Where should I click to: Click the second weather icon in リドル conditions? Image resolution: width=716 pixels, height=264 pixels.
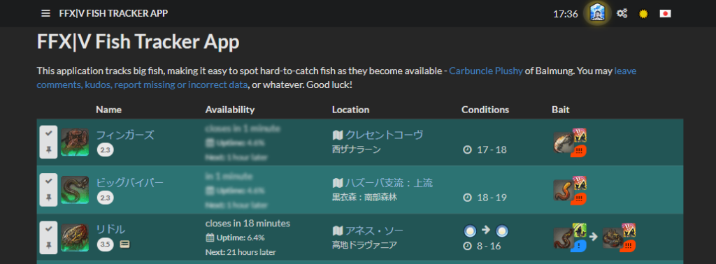tap(502, 231)
